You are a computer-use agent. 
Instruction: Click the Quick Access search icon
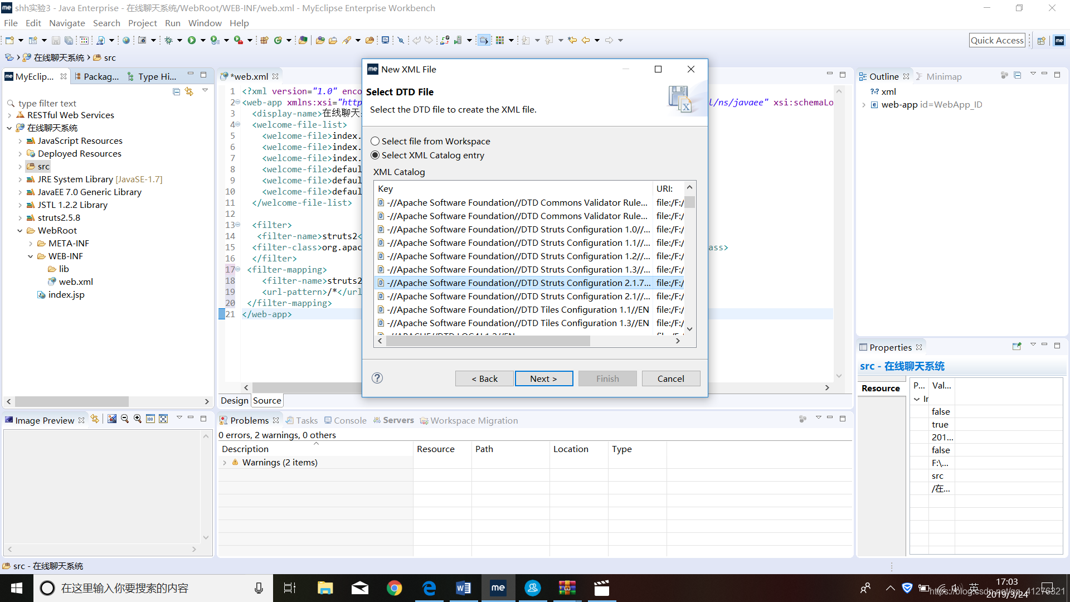(x=997, y=41)
